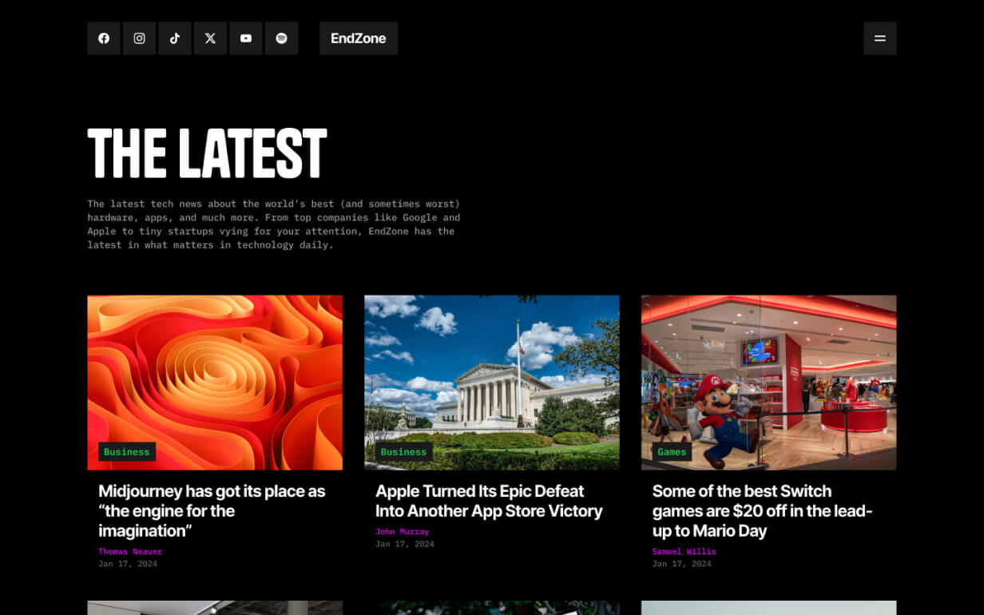The image size is (984, 615).
Task: Open the X (Twitter) social icon
Action: (x=210, y=38)
